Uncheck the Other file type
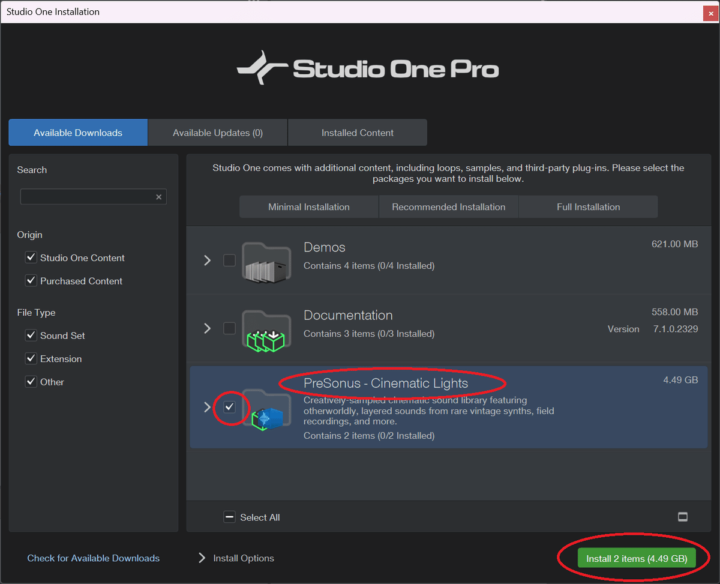The height and width of the screenshot is (584, 720). click(31, 382)
